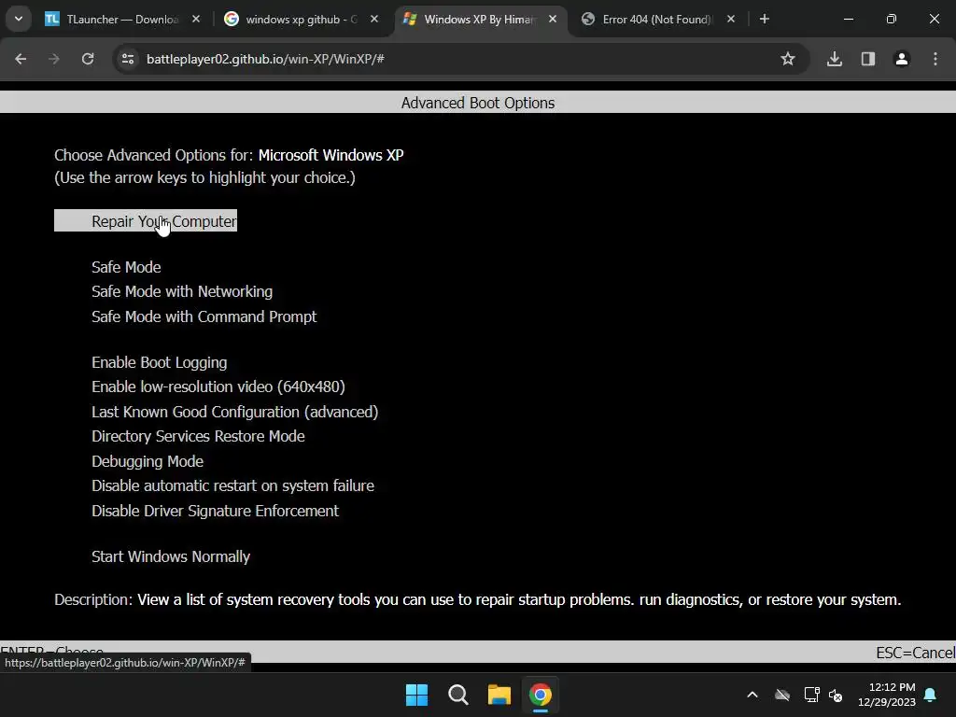Viewport: 956px width, 717px height.
Task: Click the forward navigation arrow
Action: pos(54,59)
